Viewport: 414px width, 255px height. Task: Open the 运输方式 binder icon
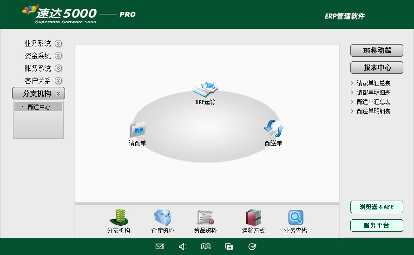[253, 218]
